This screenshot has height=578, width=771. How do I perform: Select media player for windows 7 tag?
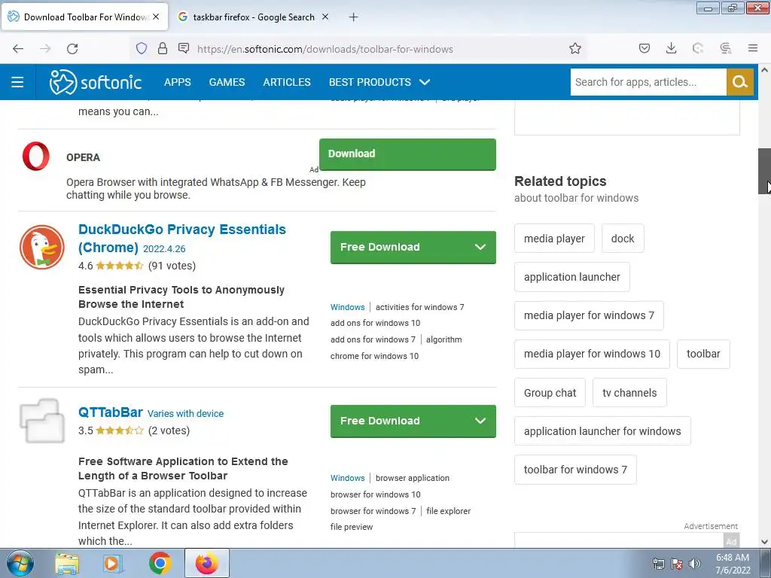(589, 315)
